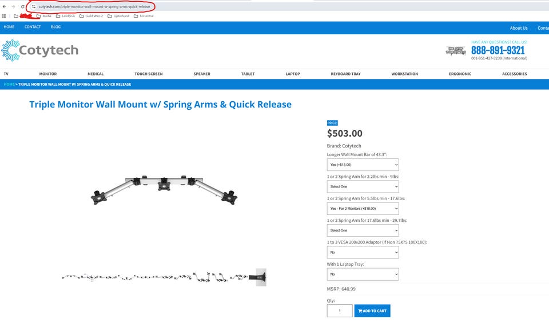Open the CONTACT page link

[x=33, y=27]
